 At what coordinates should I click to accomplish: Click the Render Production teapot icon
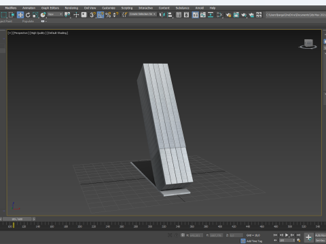(244, 15)
